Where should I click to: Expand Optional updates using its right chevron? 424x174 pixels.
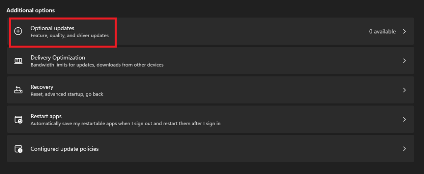click(405, 31)
